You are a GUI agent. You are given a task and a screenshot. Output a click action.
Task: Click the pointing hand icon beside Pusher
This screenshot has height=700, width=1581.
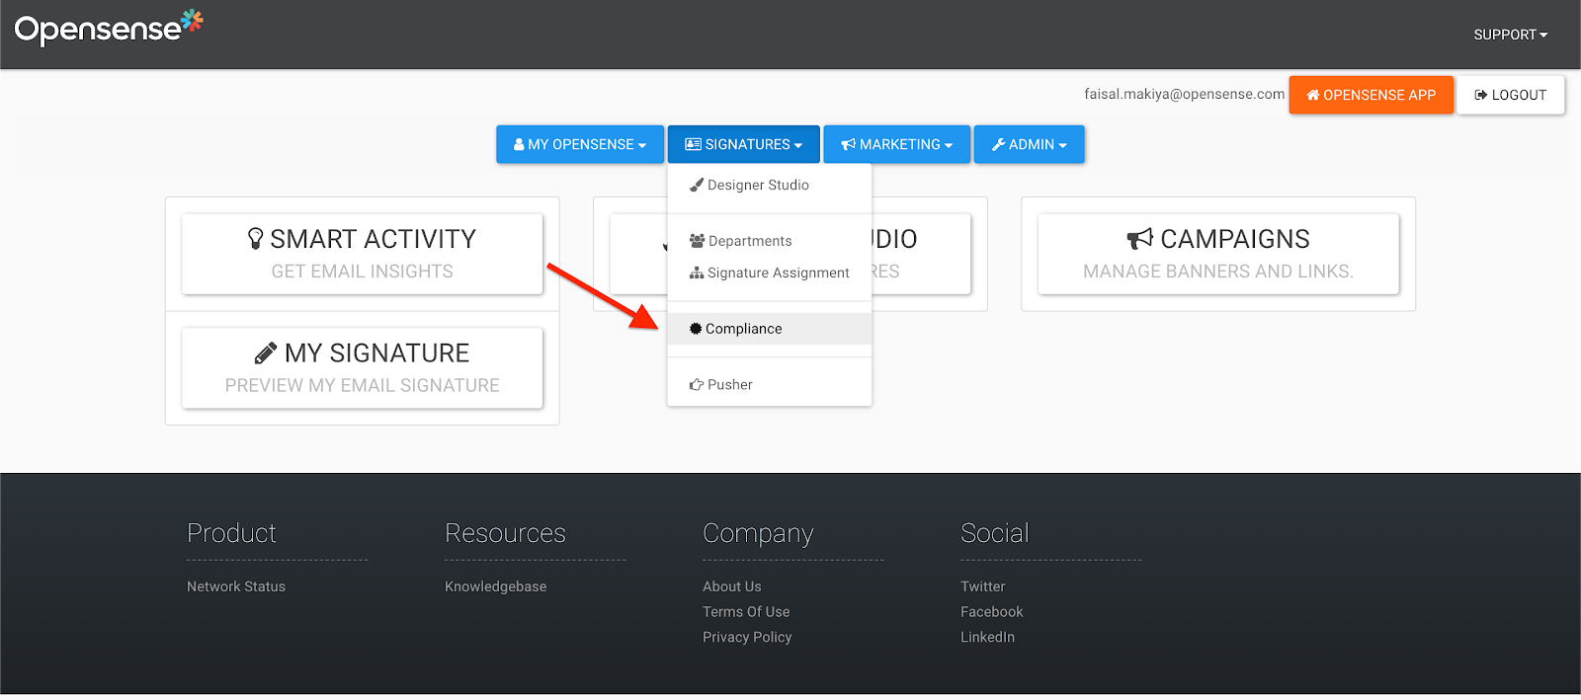pos(697,385)
